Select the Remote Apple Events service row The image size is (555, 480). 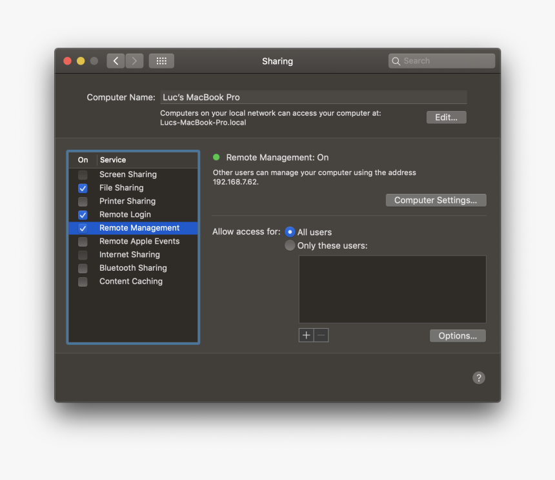(133, 241)
